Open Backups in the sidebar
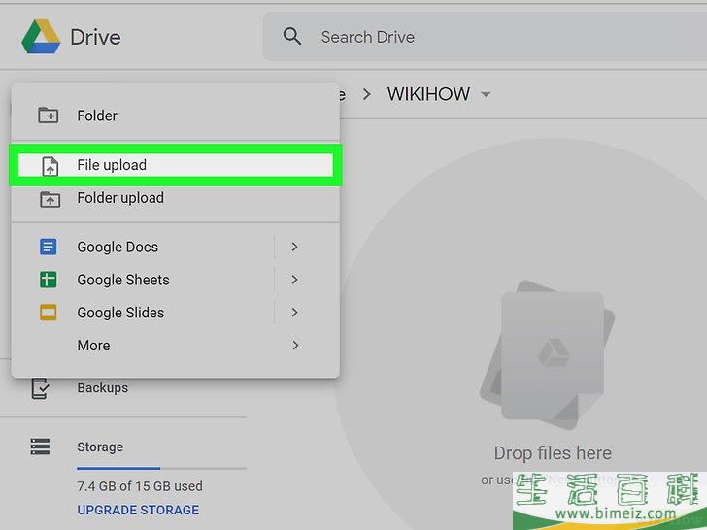The width and height of the screenshot is (707, 530). (102, 387)
